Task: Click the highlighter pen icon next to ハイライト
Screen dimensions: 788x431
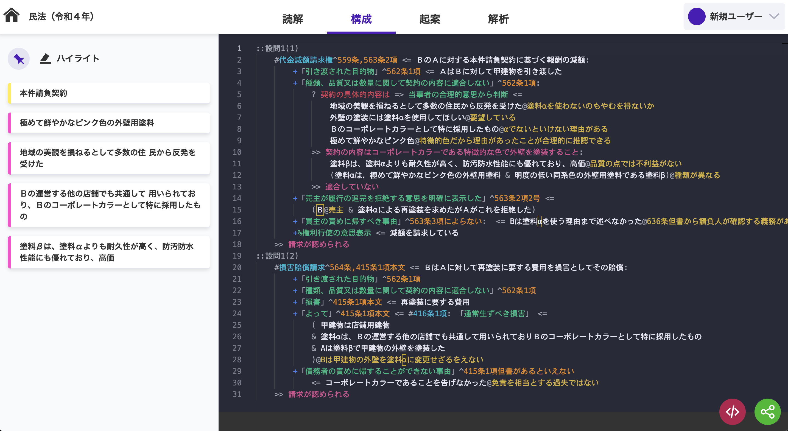Action: (45, 58)
